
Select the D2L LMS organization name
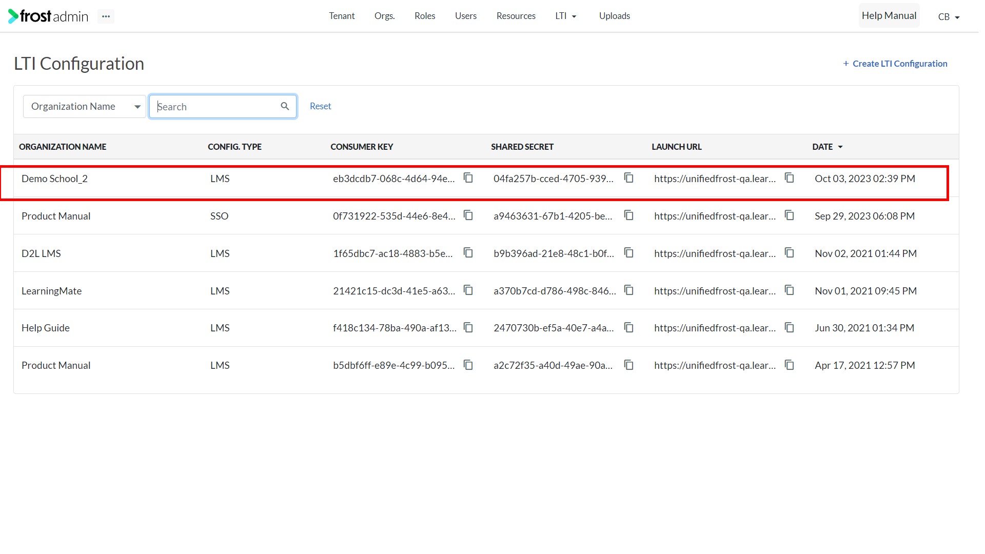41,253
